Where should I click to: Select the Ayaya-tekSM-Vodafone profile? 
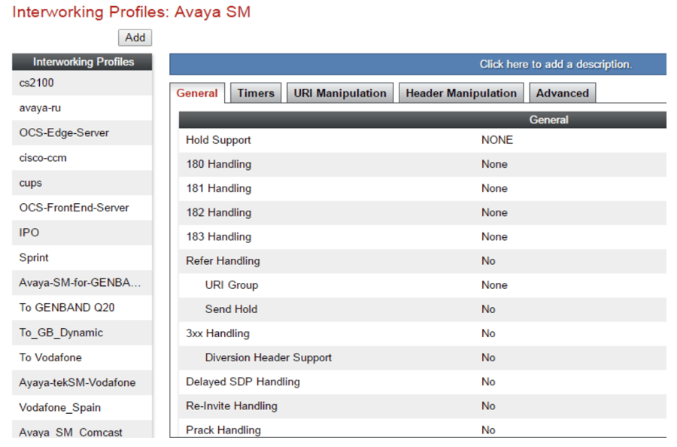click(x=82, y=382)
